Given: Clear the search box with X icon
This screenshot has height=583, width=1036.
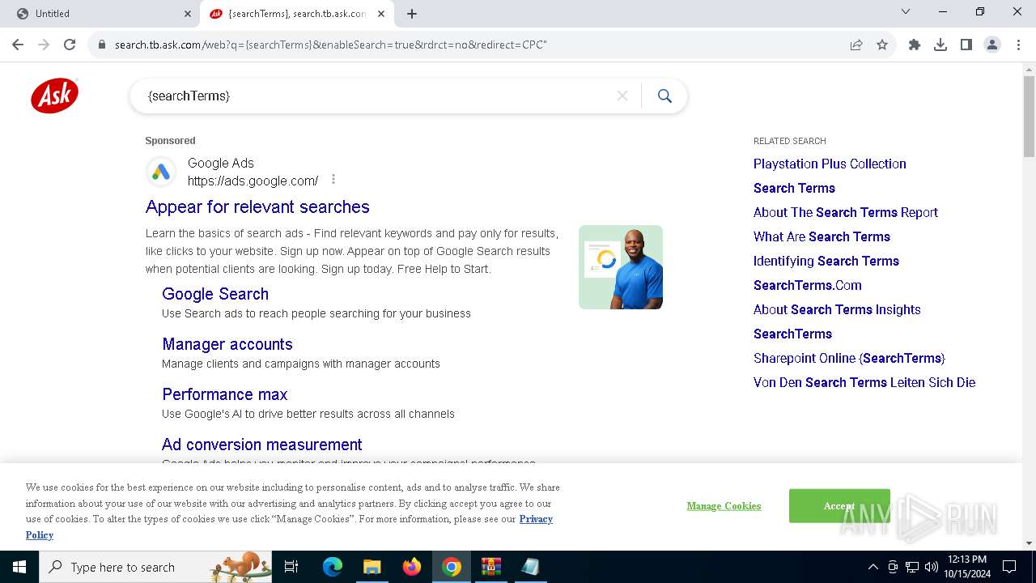Looking at the screenshot, I should click(622, 96).
